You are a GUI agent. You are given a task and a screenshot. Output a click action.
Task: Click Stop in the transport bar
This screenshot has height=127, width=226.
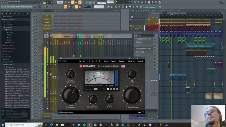[51, 2]
